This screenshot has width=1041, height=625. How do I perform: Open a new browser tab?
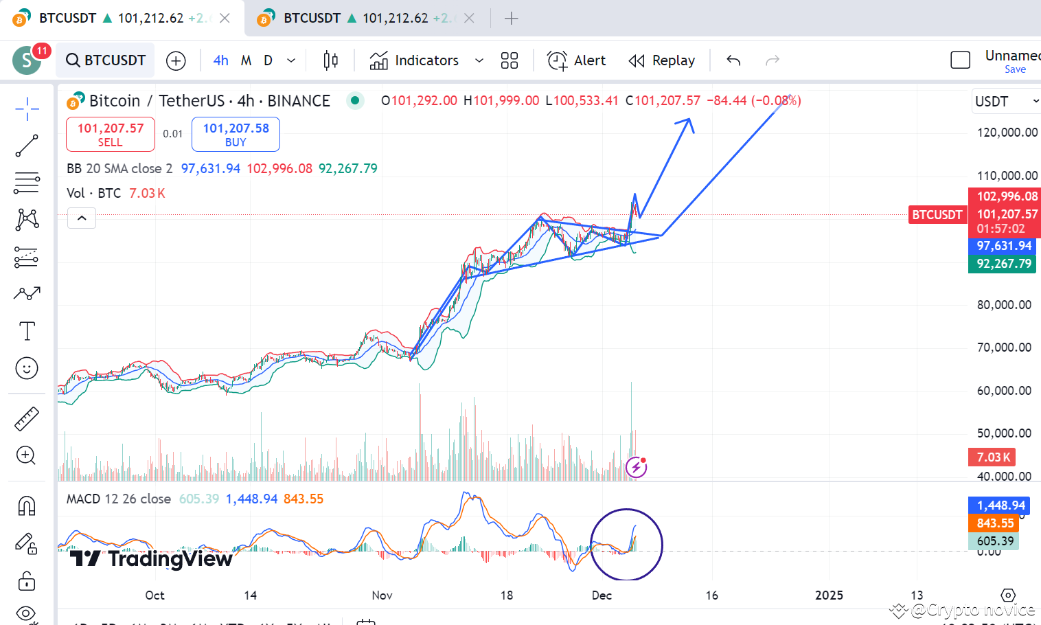(512, 19)
